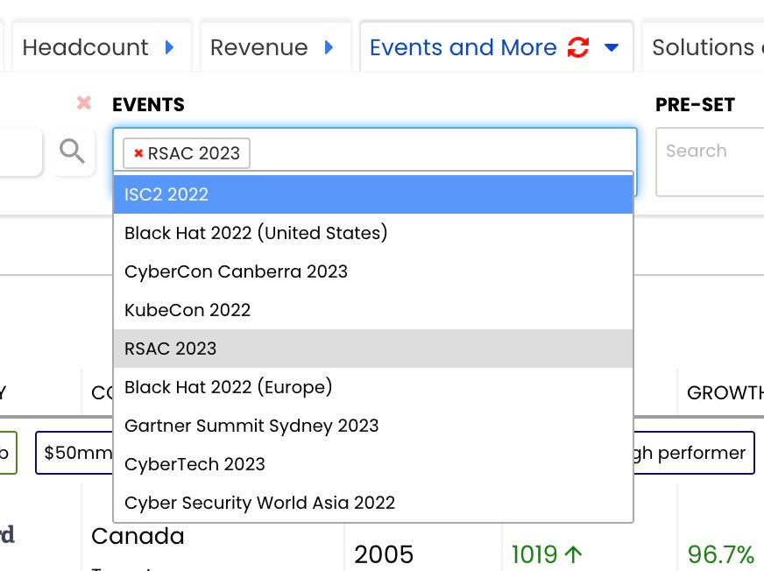Select CyberTech 2023 from the list
The image size is (764, 571).
[x=373, y=464]
